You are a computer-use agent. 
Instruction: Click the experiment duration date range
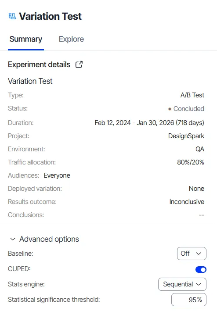click(x=149, y=123)
